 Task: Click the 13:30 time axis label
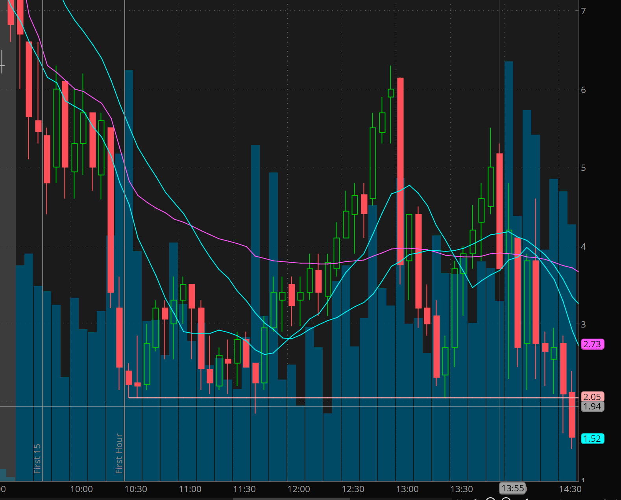[x=462, y=489]
